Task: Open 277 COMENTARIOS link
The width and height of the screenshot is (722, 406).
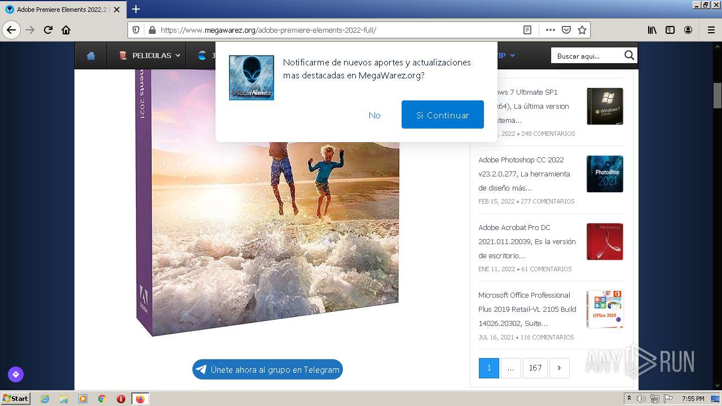Action: pos(547,201)
